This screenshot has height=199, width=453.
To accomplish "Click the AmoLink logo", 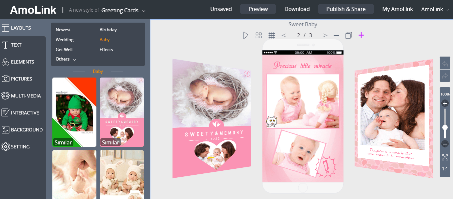I will click(33, 10).
